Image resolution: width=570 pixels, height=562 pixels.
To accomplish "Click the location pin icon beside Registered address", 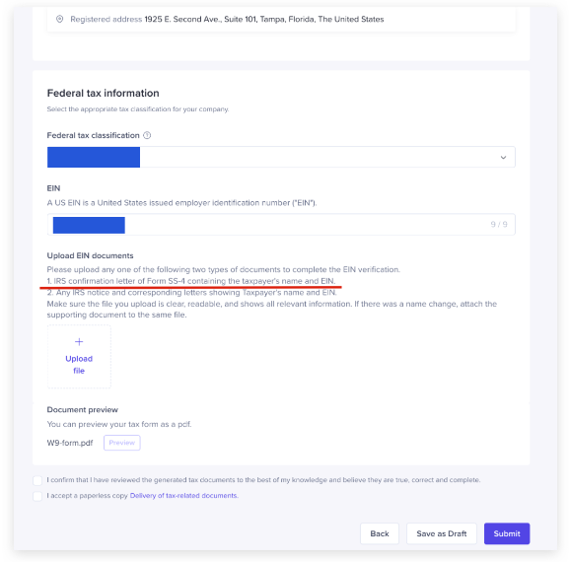I will [x=59, y=19].
